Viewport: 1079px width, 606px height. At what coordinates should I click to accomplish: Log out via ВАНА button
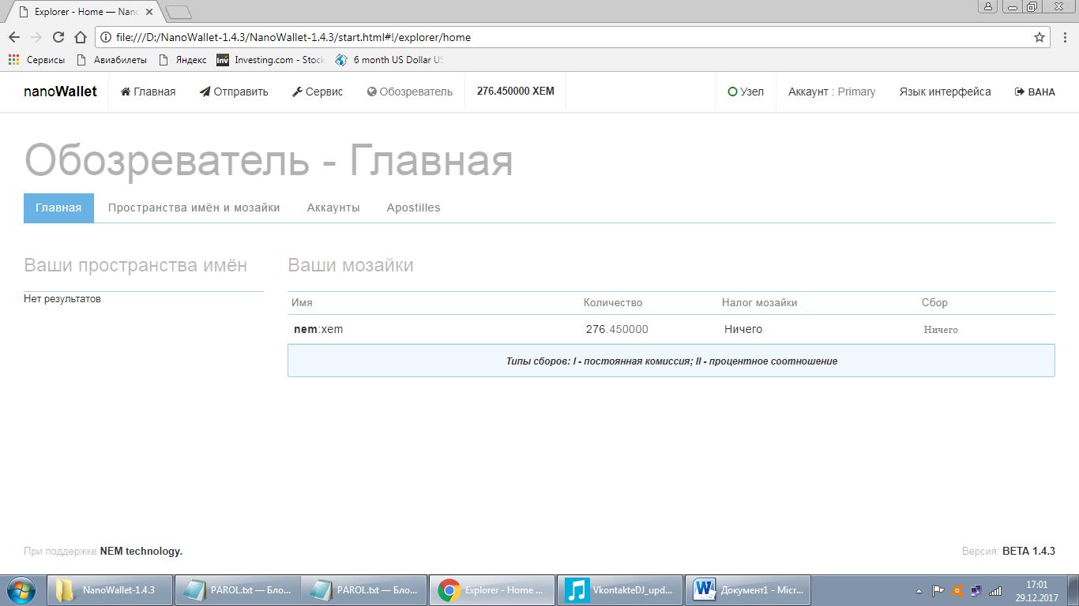[1035, 92]
